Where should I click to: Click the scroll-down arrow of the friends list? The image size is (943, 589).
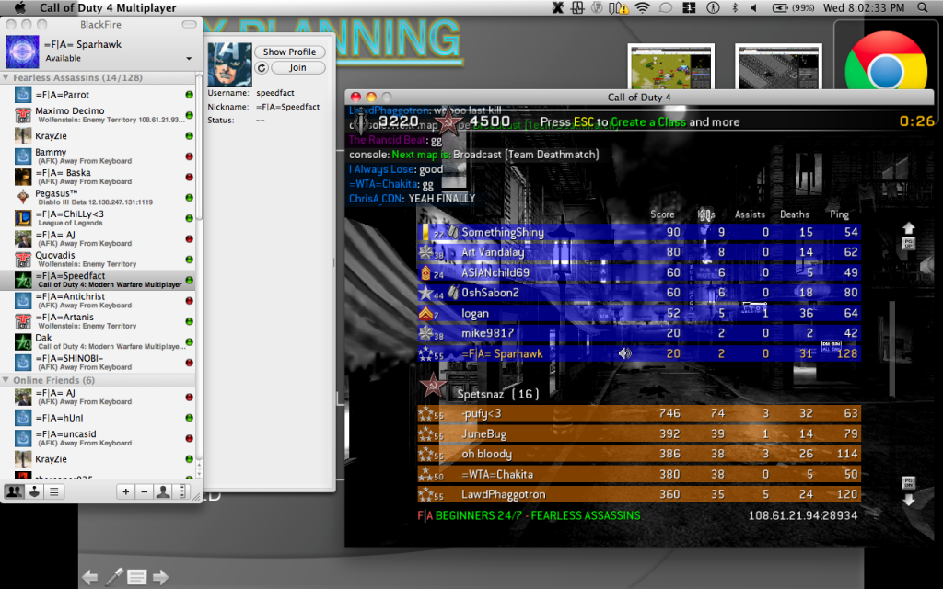[199, 472]
